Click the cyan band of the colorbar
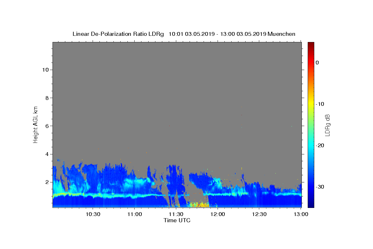 [311, 145]
